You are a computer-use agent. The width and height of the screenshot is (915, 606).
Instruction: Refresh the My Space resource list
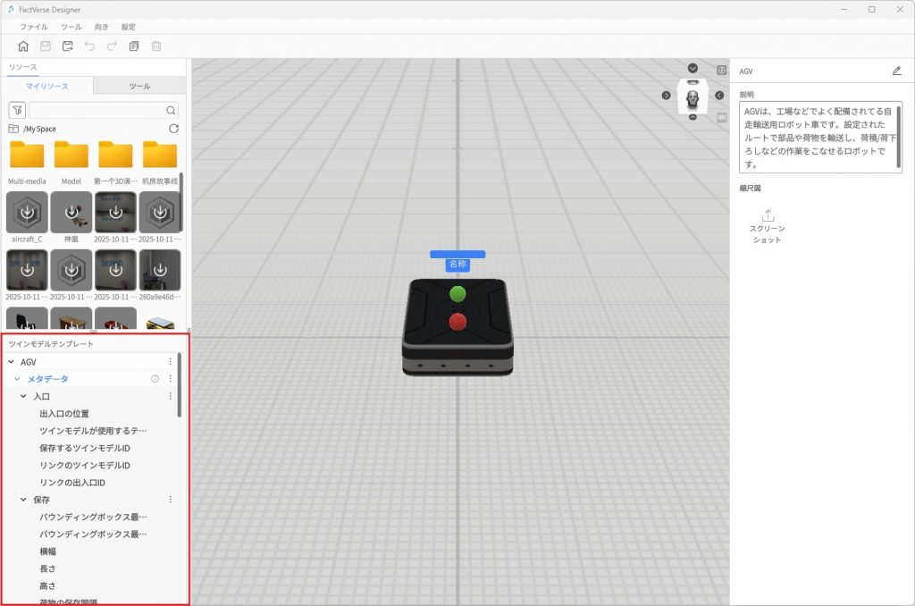click(x=173, y=129)
